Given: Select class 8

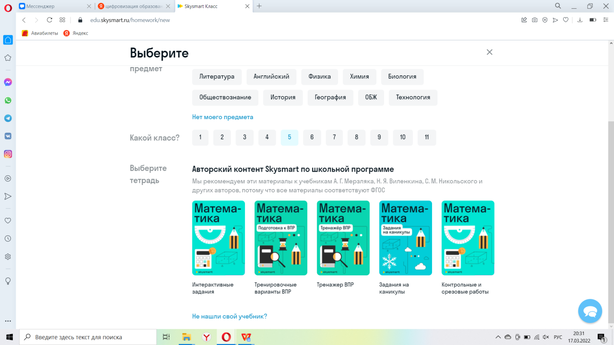Looking at the screenshot, I should coord(356,137).
